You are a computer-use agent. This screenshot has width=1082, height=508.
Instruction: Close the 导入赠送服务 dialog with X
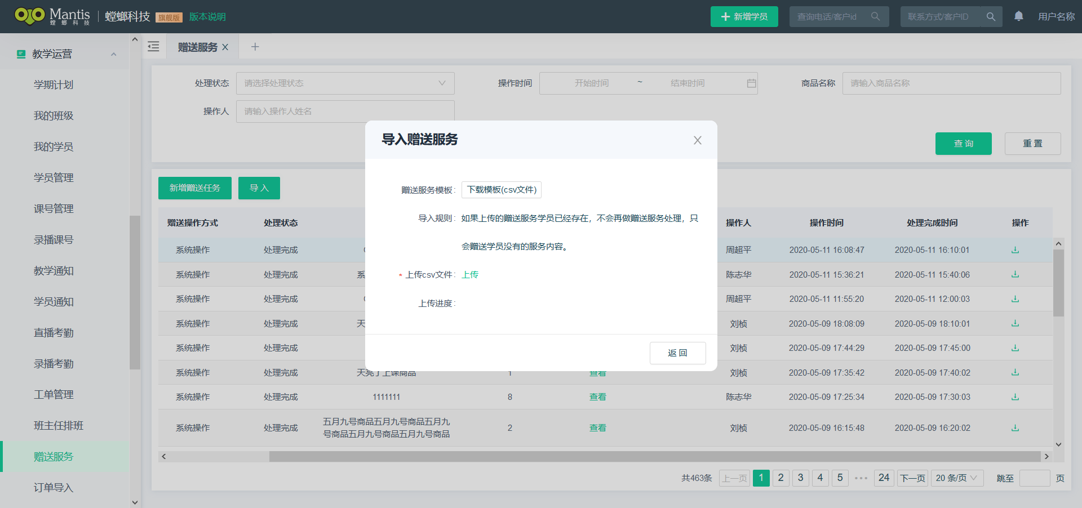(x=697, y=140)
